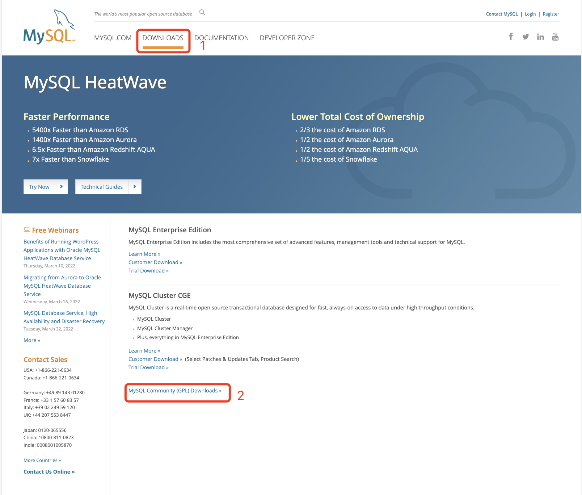This screenshot has width=582, height=495.
Task: Click the Faster Performance heading
Action: [x=67, y=117]
